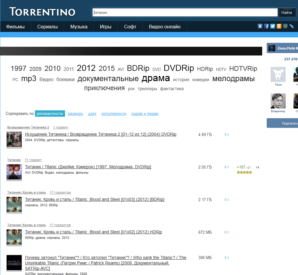Open Titanic 1997 movie poster thumbnail
Image resolution: width=298 pixels, height=275 pixels.
14,172
